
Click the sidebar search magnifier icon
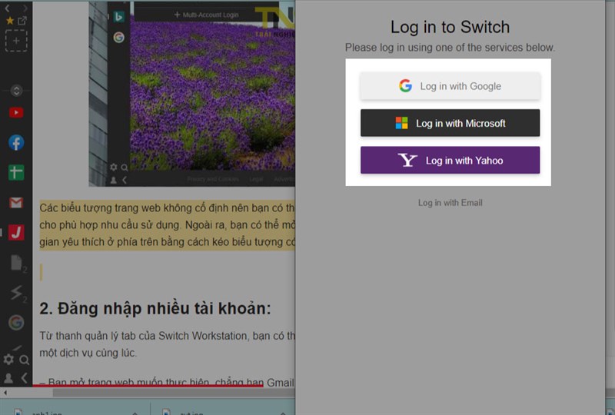[x=25, y=360]
